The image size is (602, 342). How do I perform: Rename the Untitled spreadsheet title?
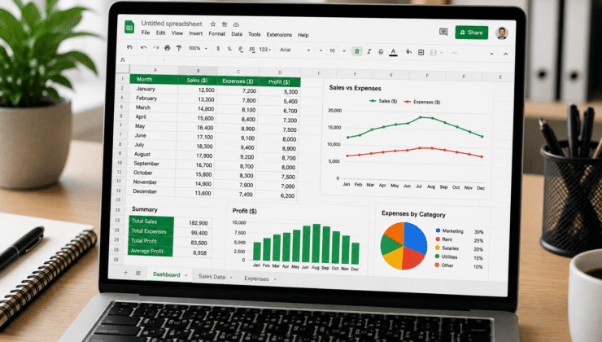(172, 24)
